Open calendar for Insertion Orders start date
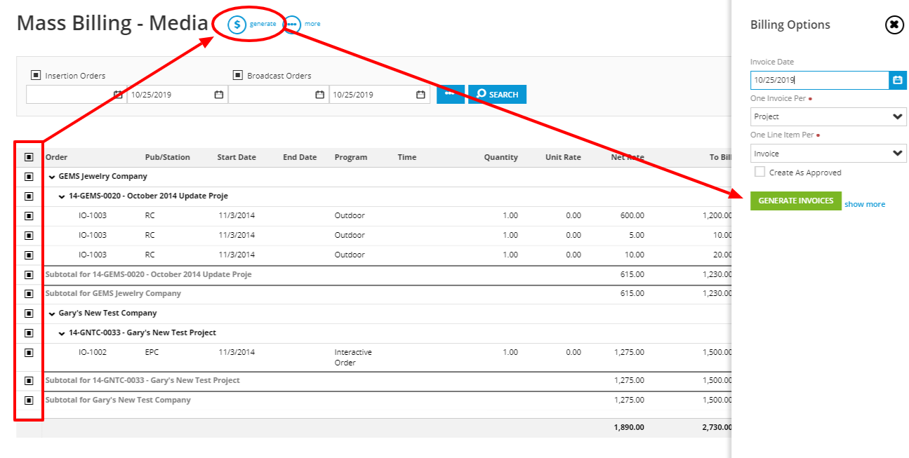This screenshot has width=909, height=458. (117, 95)
